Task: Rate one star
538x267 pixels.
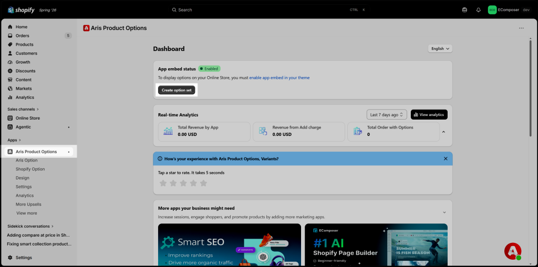Action: 163,184
